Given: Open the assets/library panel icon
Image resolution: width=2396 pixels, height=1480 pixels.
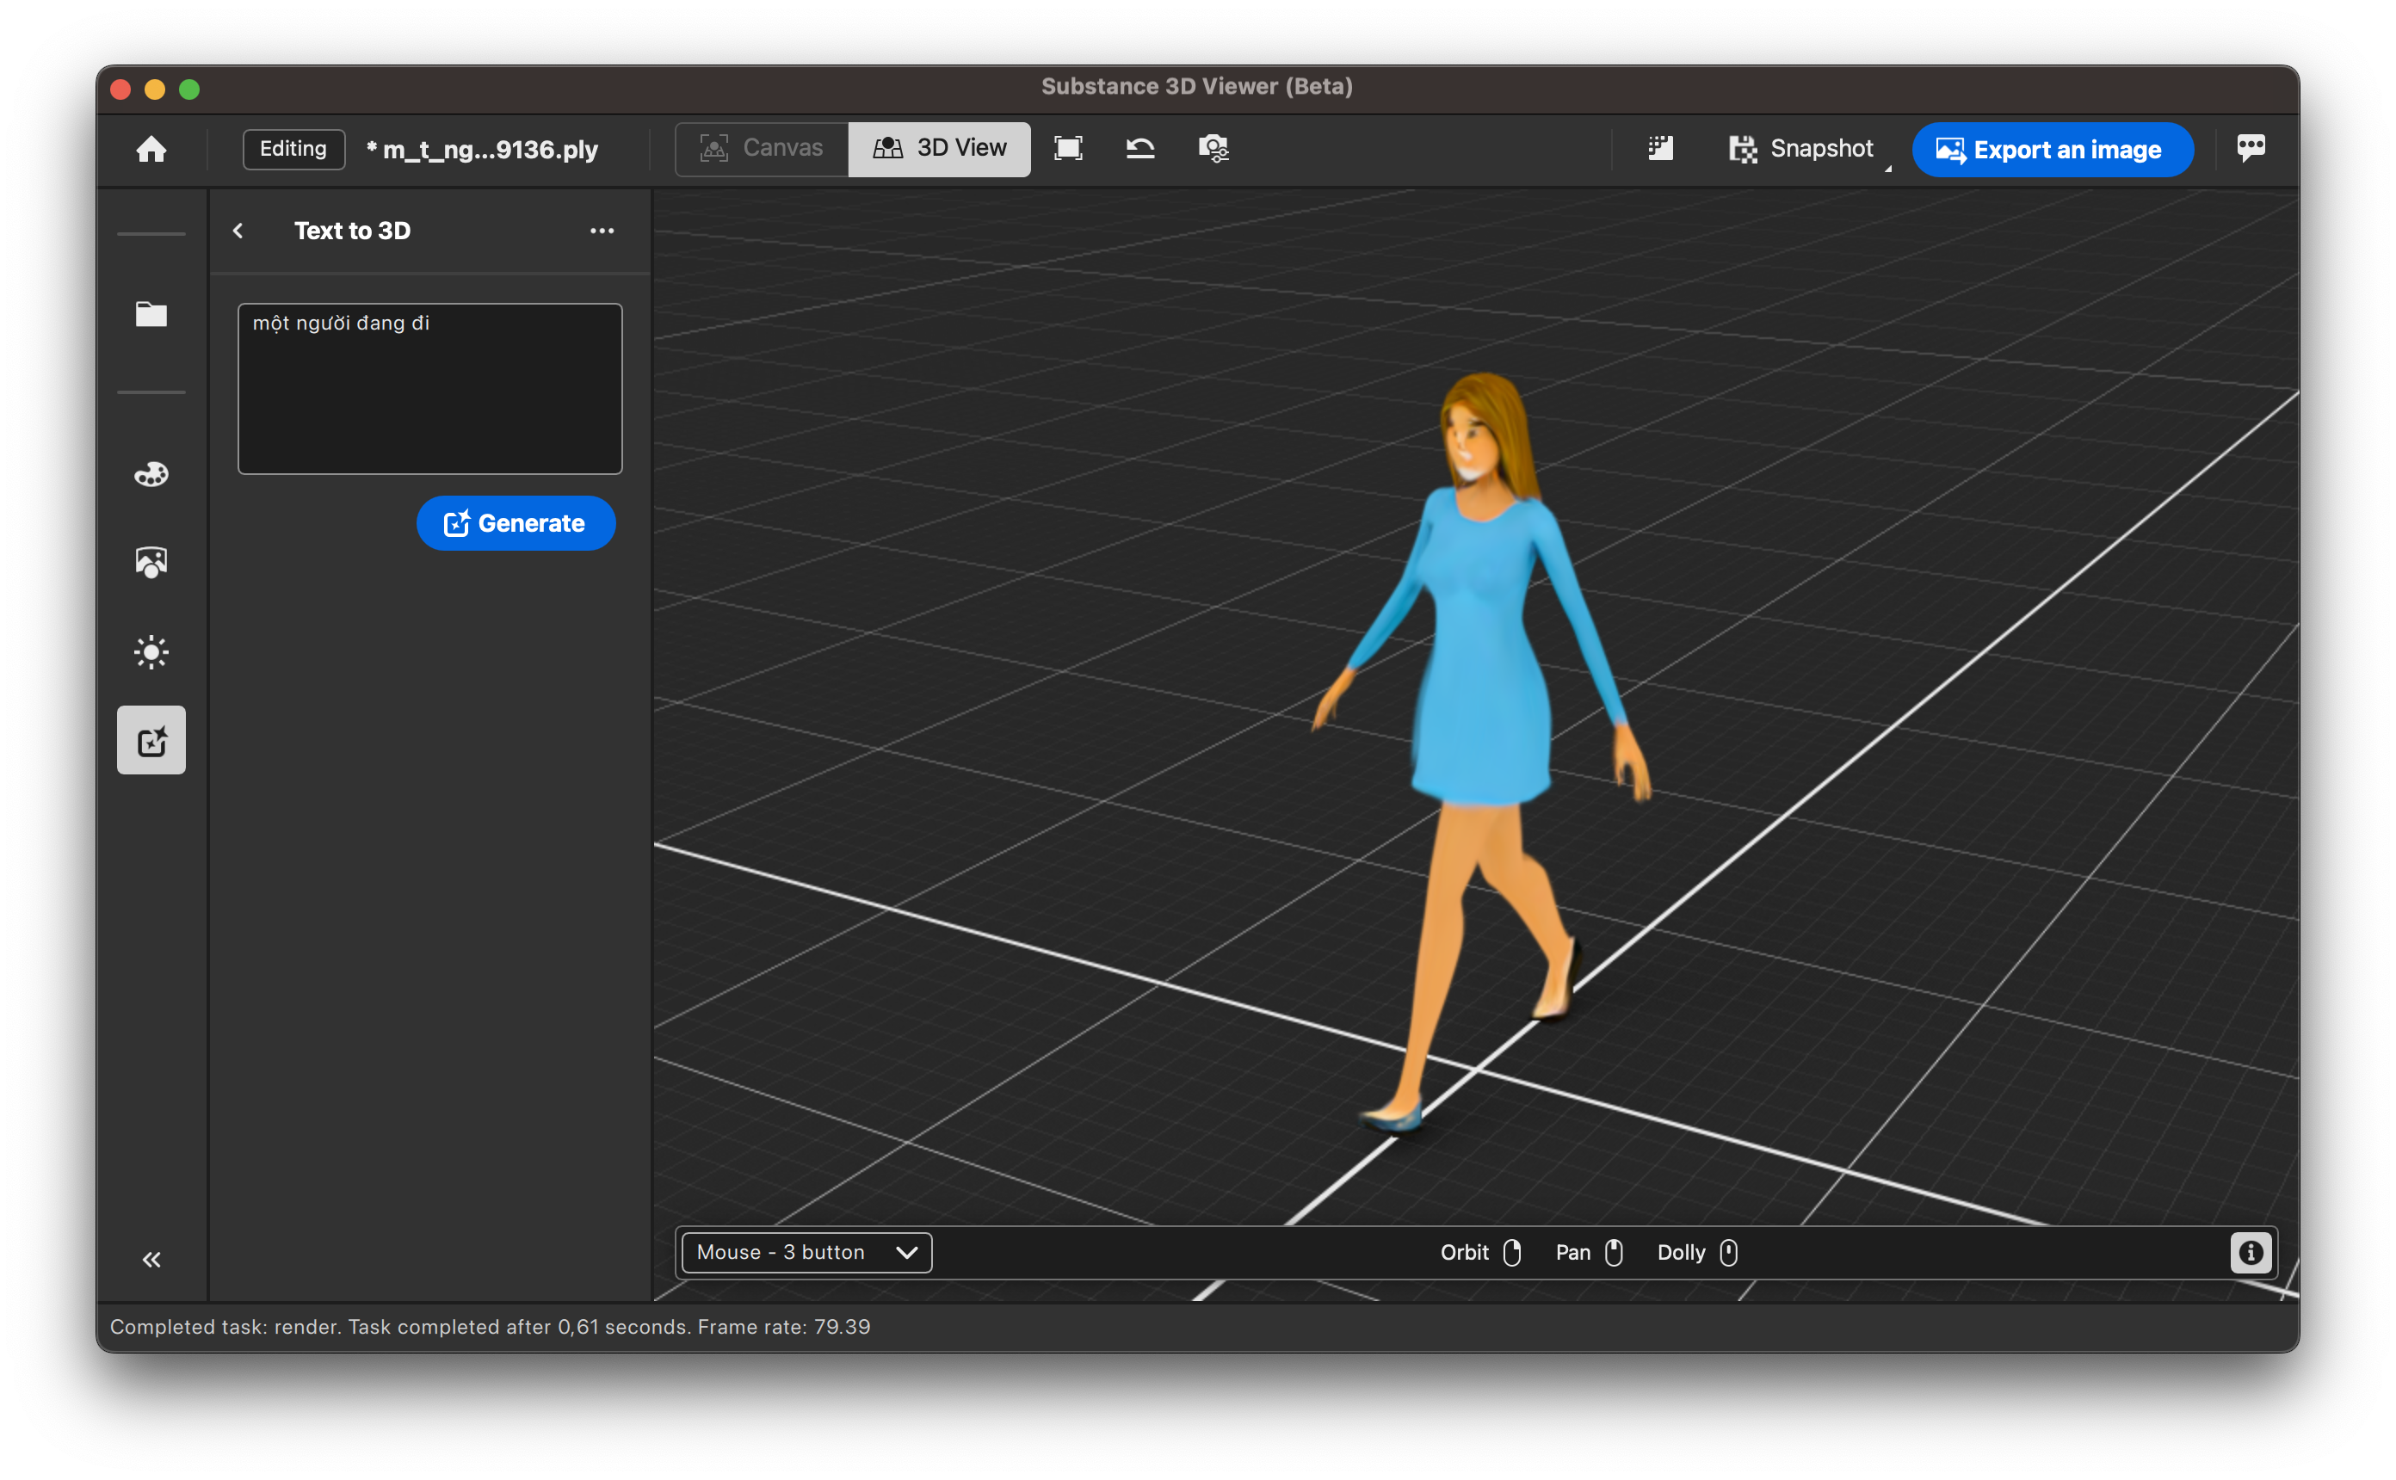Looking at the screenshot, I should click(x=151, y=313).
